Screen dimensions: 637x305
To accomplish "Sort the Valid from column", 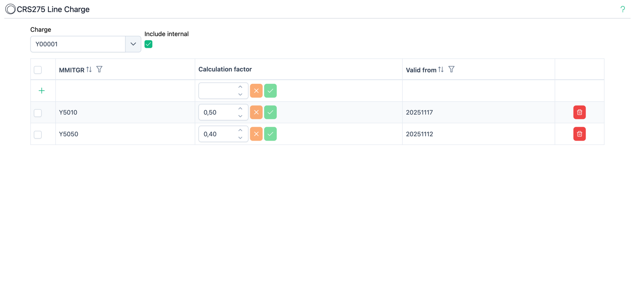I will coord(440,69).
